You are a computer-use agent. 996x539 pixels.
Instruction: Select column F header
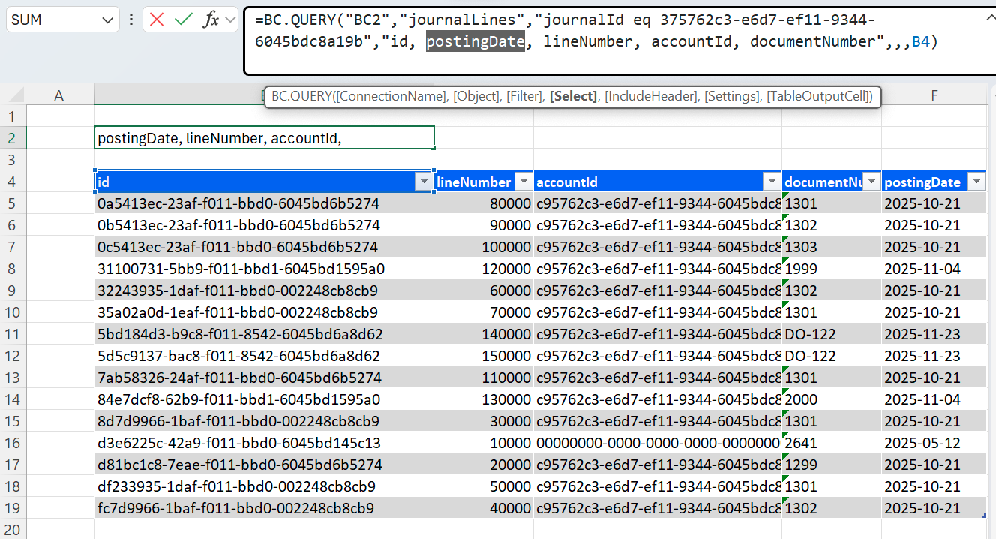pyautogui.click(x=934, y=95)
